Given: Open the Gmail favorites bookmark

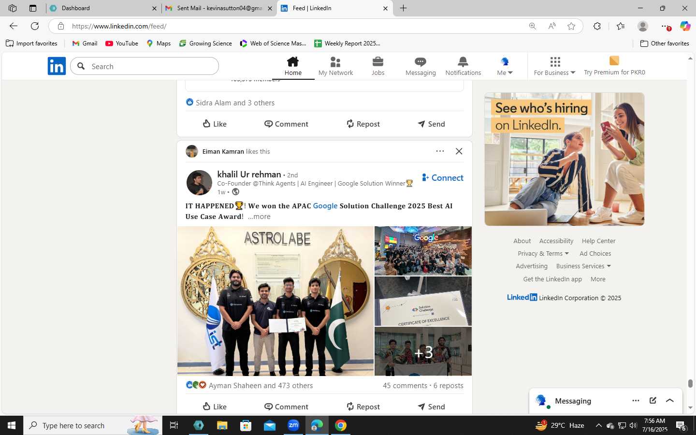Looking at the screenshot, I should pyautogui.click(x=85, y=43).
